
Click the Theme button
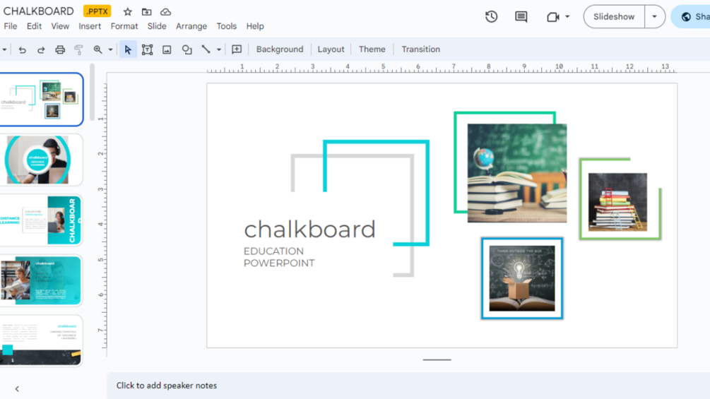pyautogui.click(x=372, y=49)
